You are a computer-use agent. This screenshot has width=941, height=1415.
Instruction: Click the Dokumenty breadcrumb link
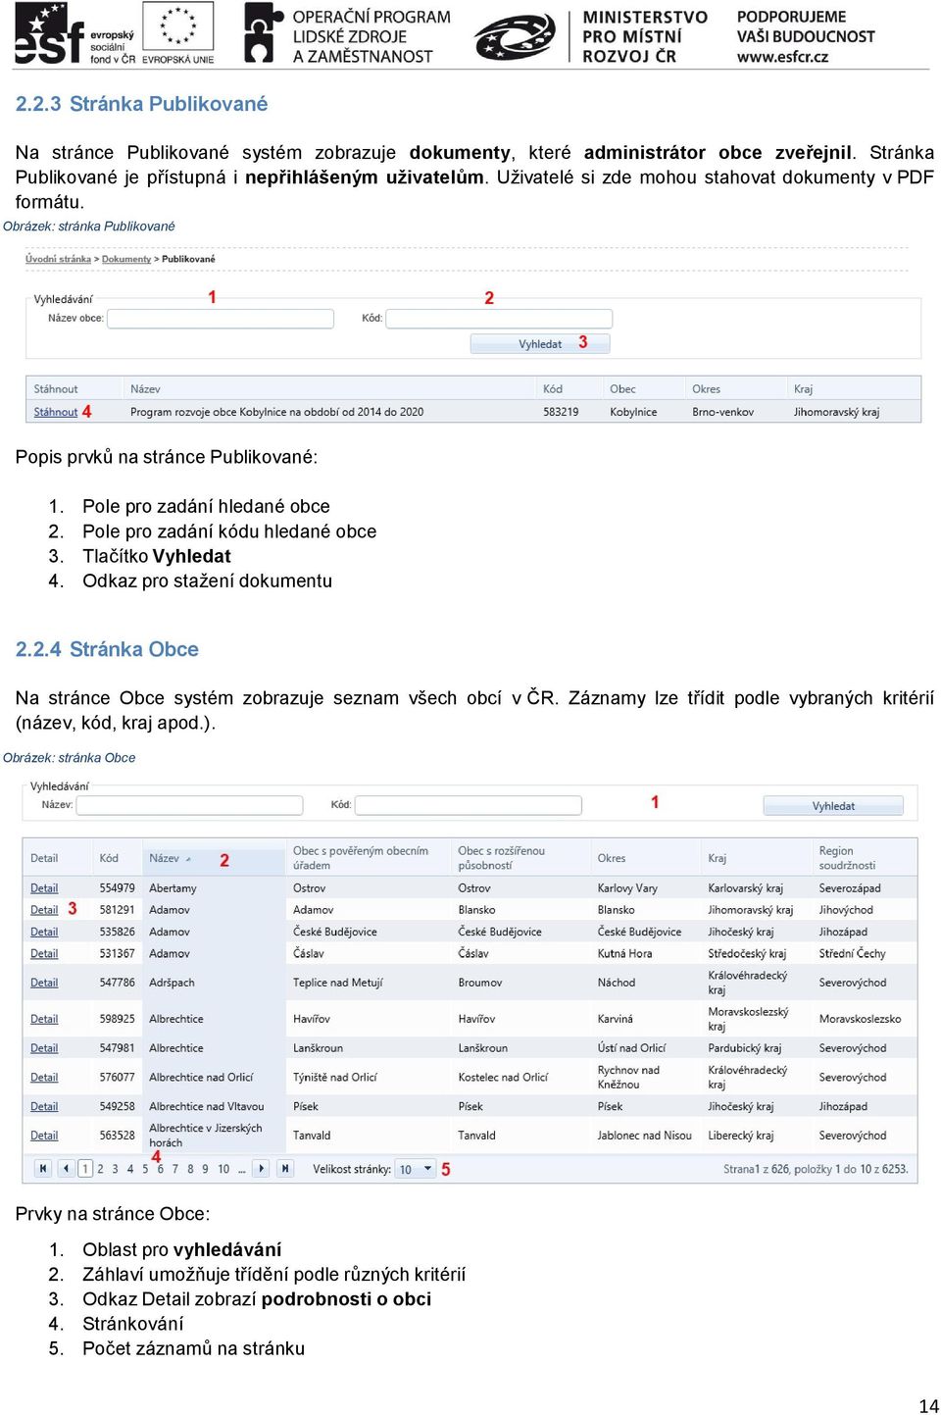click(126, 259)
